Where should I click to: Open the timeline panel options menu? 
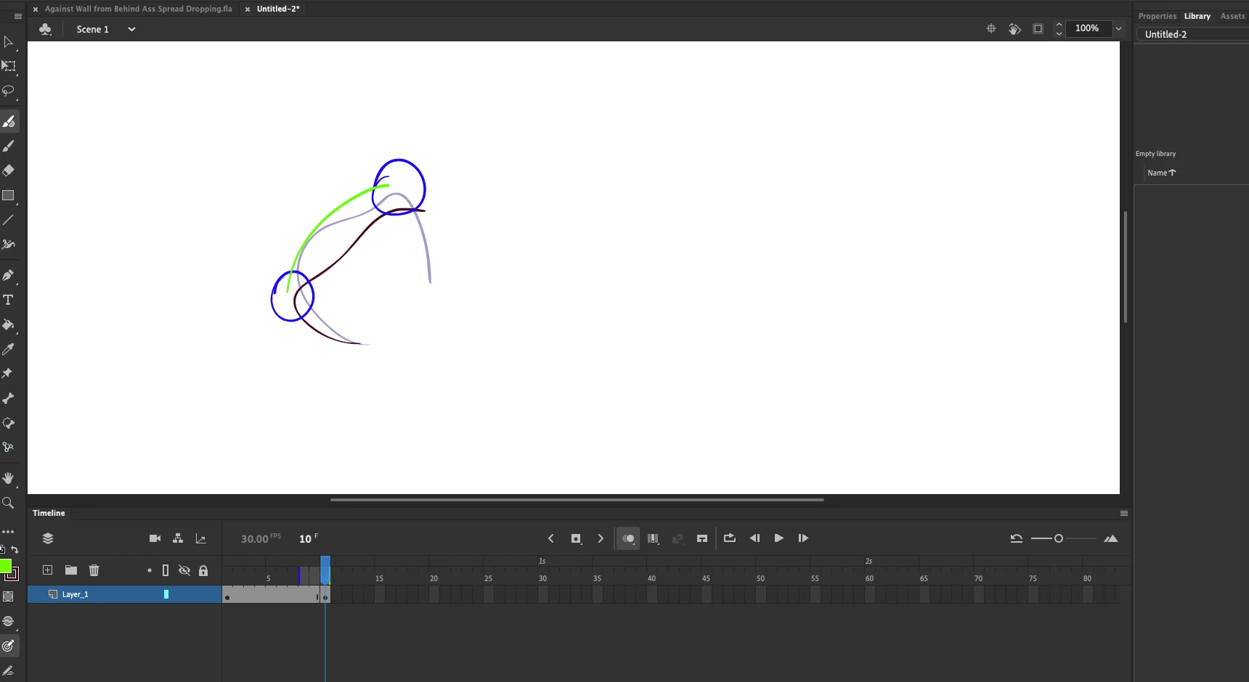pos(1124,513)
